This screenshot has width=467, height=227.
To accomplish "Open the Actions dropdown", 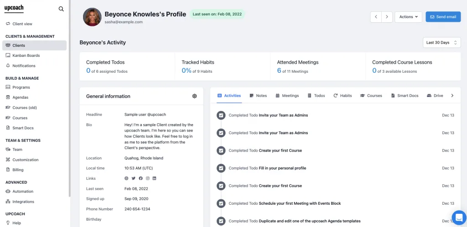I will pos(408,17).
